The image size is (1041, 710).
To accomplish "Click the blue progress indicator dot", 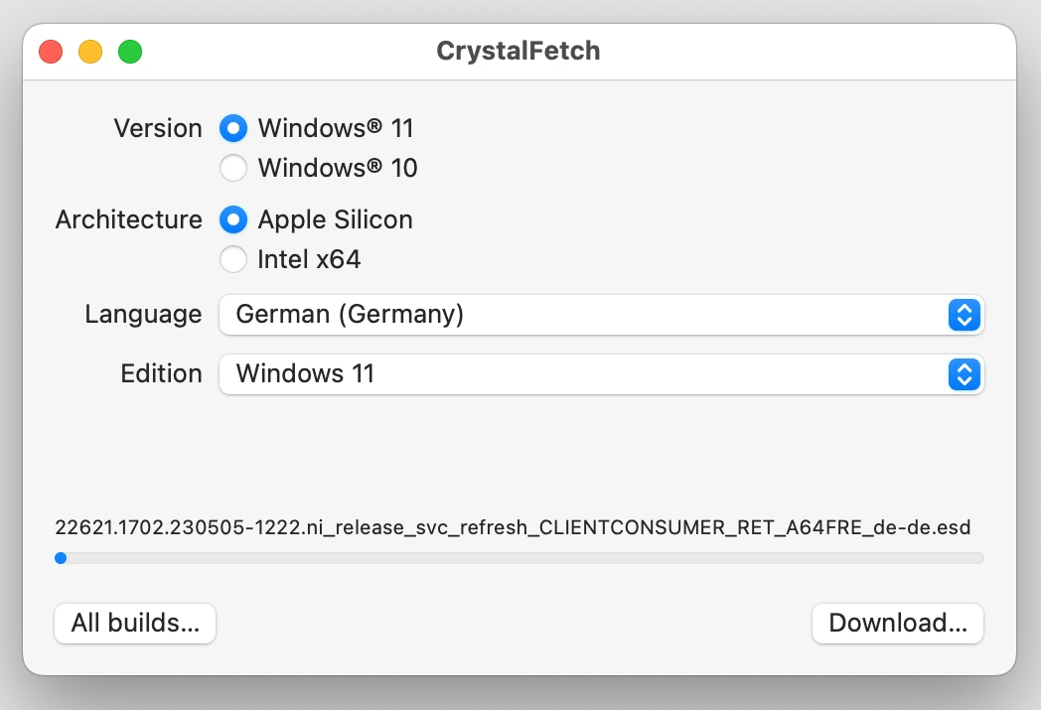I will point(61,558).
